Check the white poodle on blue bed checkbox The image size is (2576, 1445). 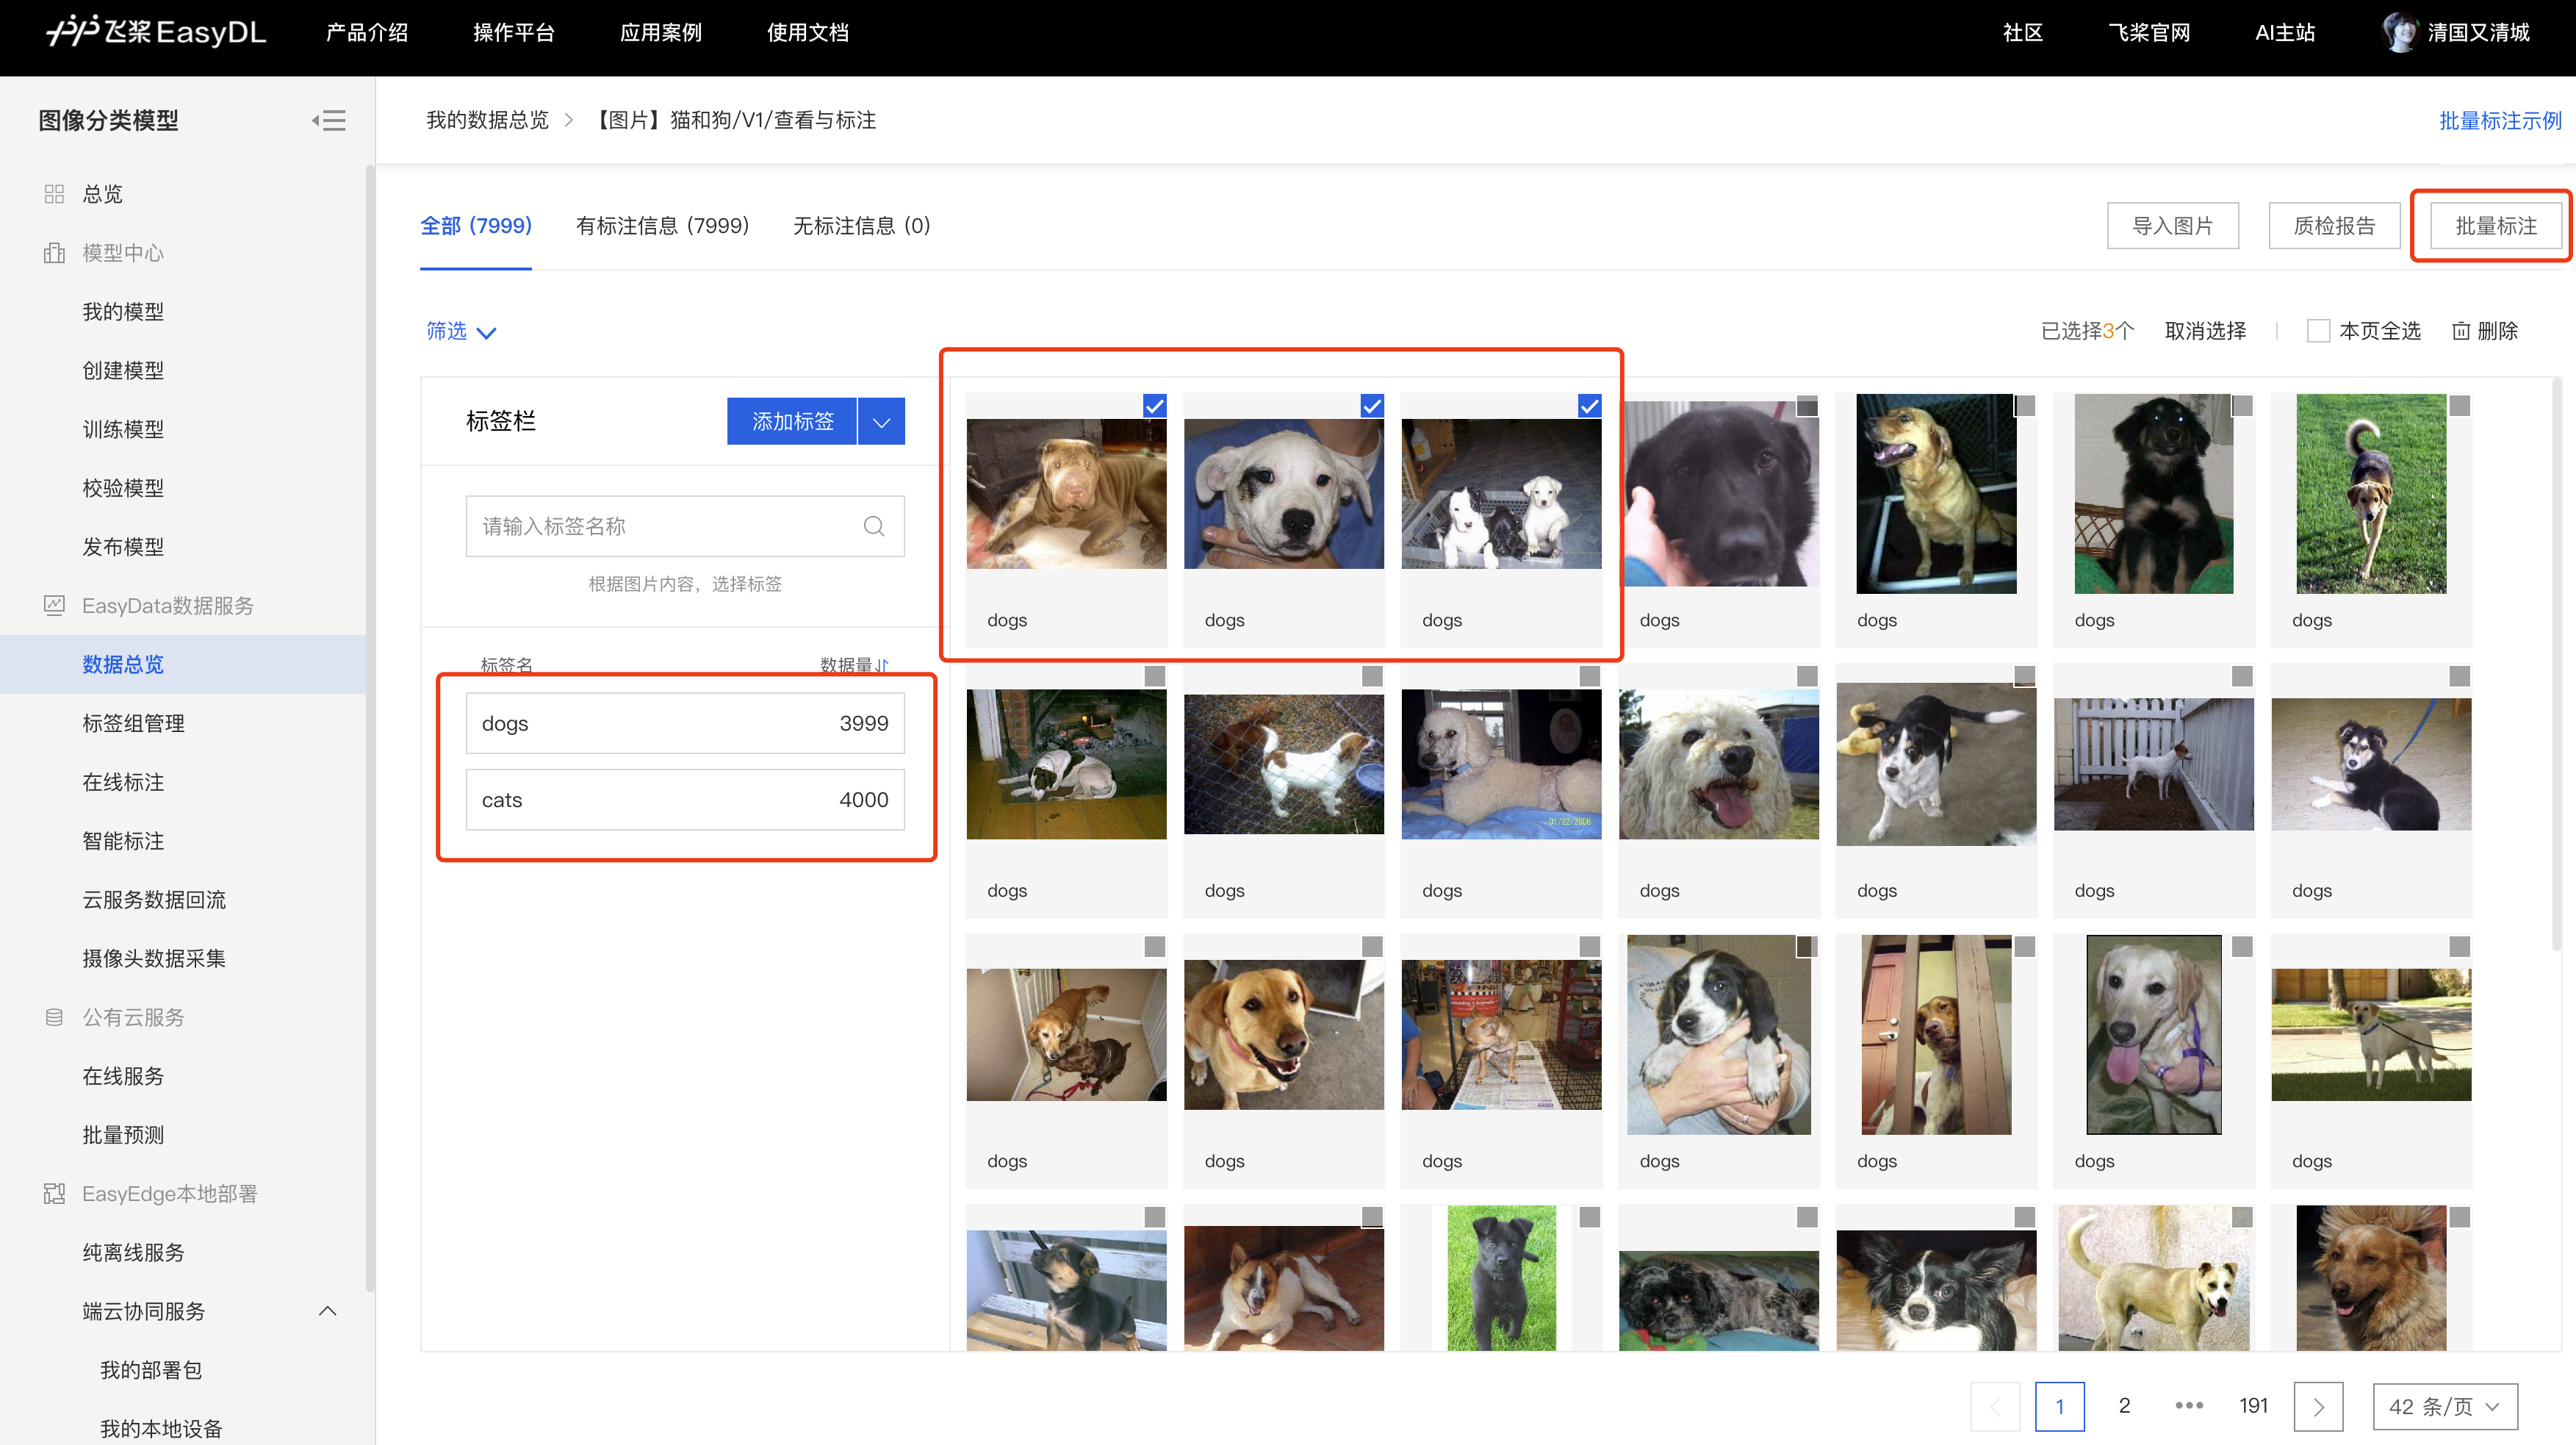(1589, 676)
